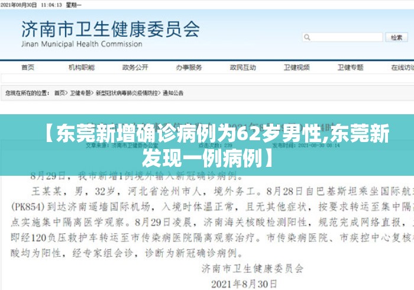Image resolution: width=414 pixels, height=290 pixels.
Task: Click the 发布时间 2021-08-30 text
Action: [306, 145]
